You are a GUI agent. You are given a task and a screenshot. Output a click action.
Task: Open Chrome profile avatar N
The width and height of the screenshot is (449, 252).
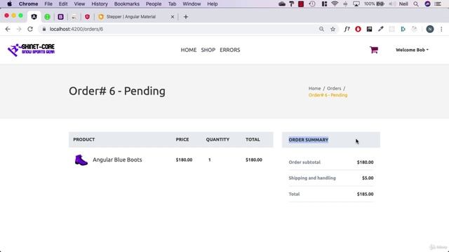(430, 29)
